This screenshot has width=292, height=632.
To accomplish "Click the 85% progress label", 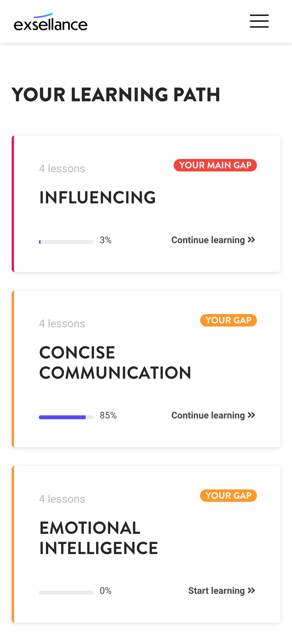I will (x=108, y=415).
